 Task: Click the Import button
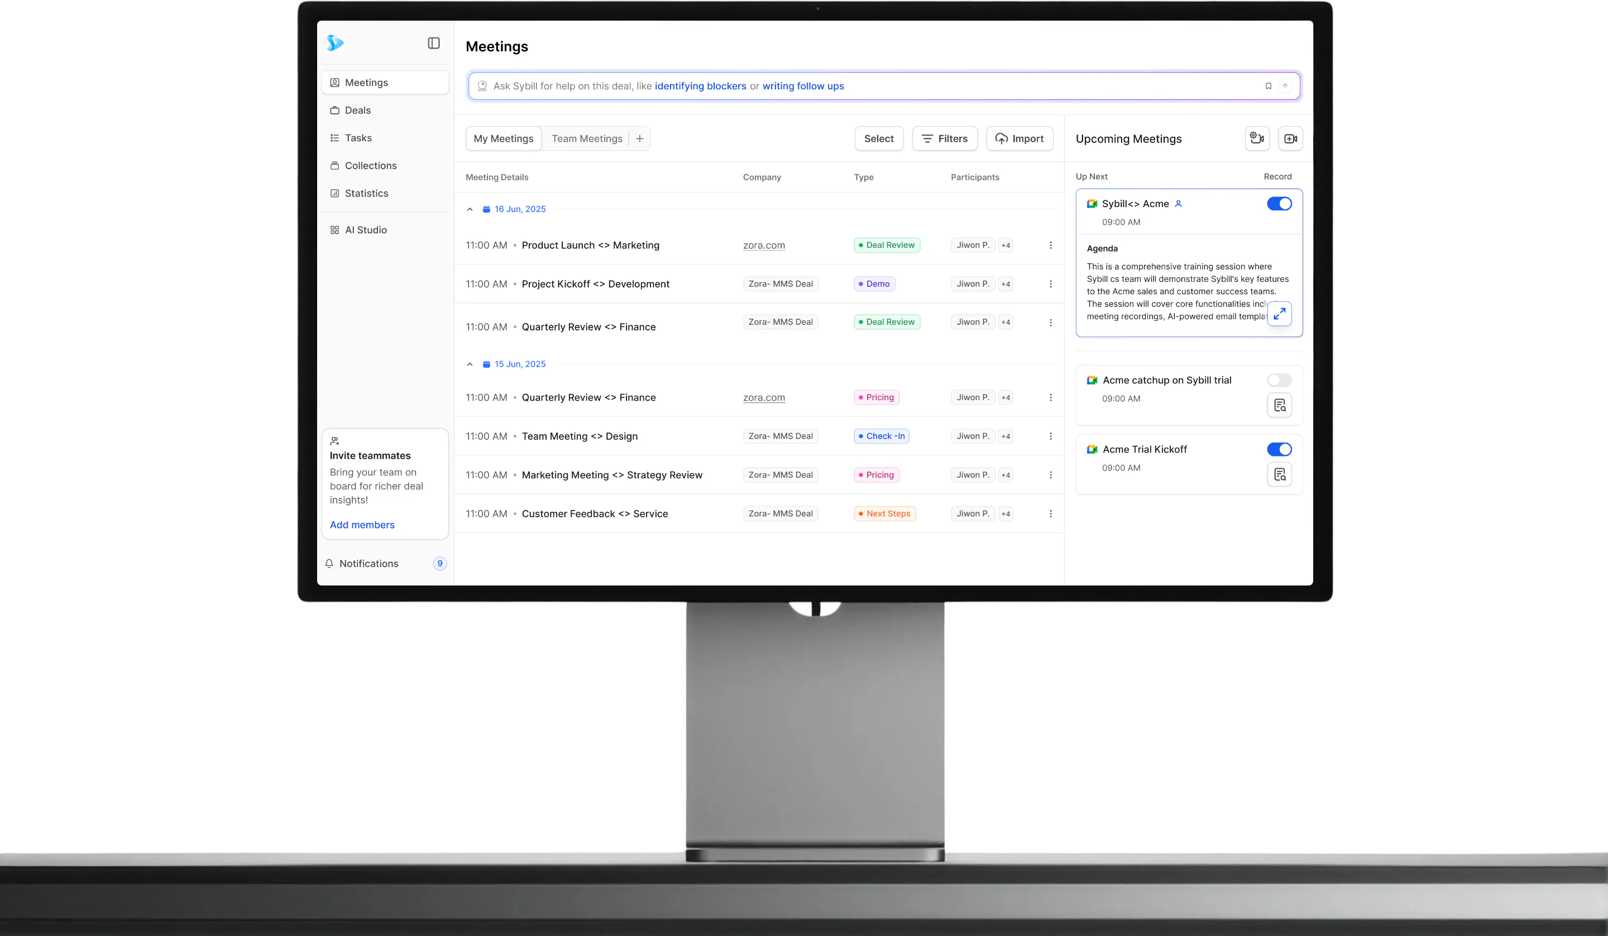(1020, 138)
